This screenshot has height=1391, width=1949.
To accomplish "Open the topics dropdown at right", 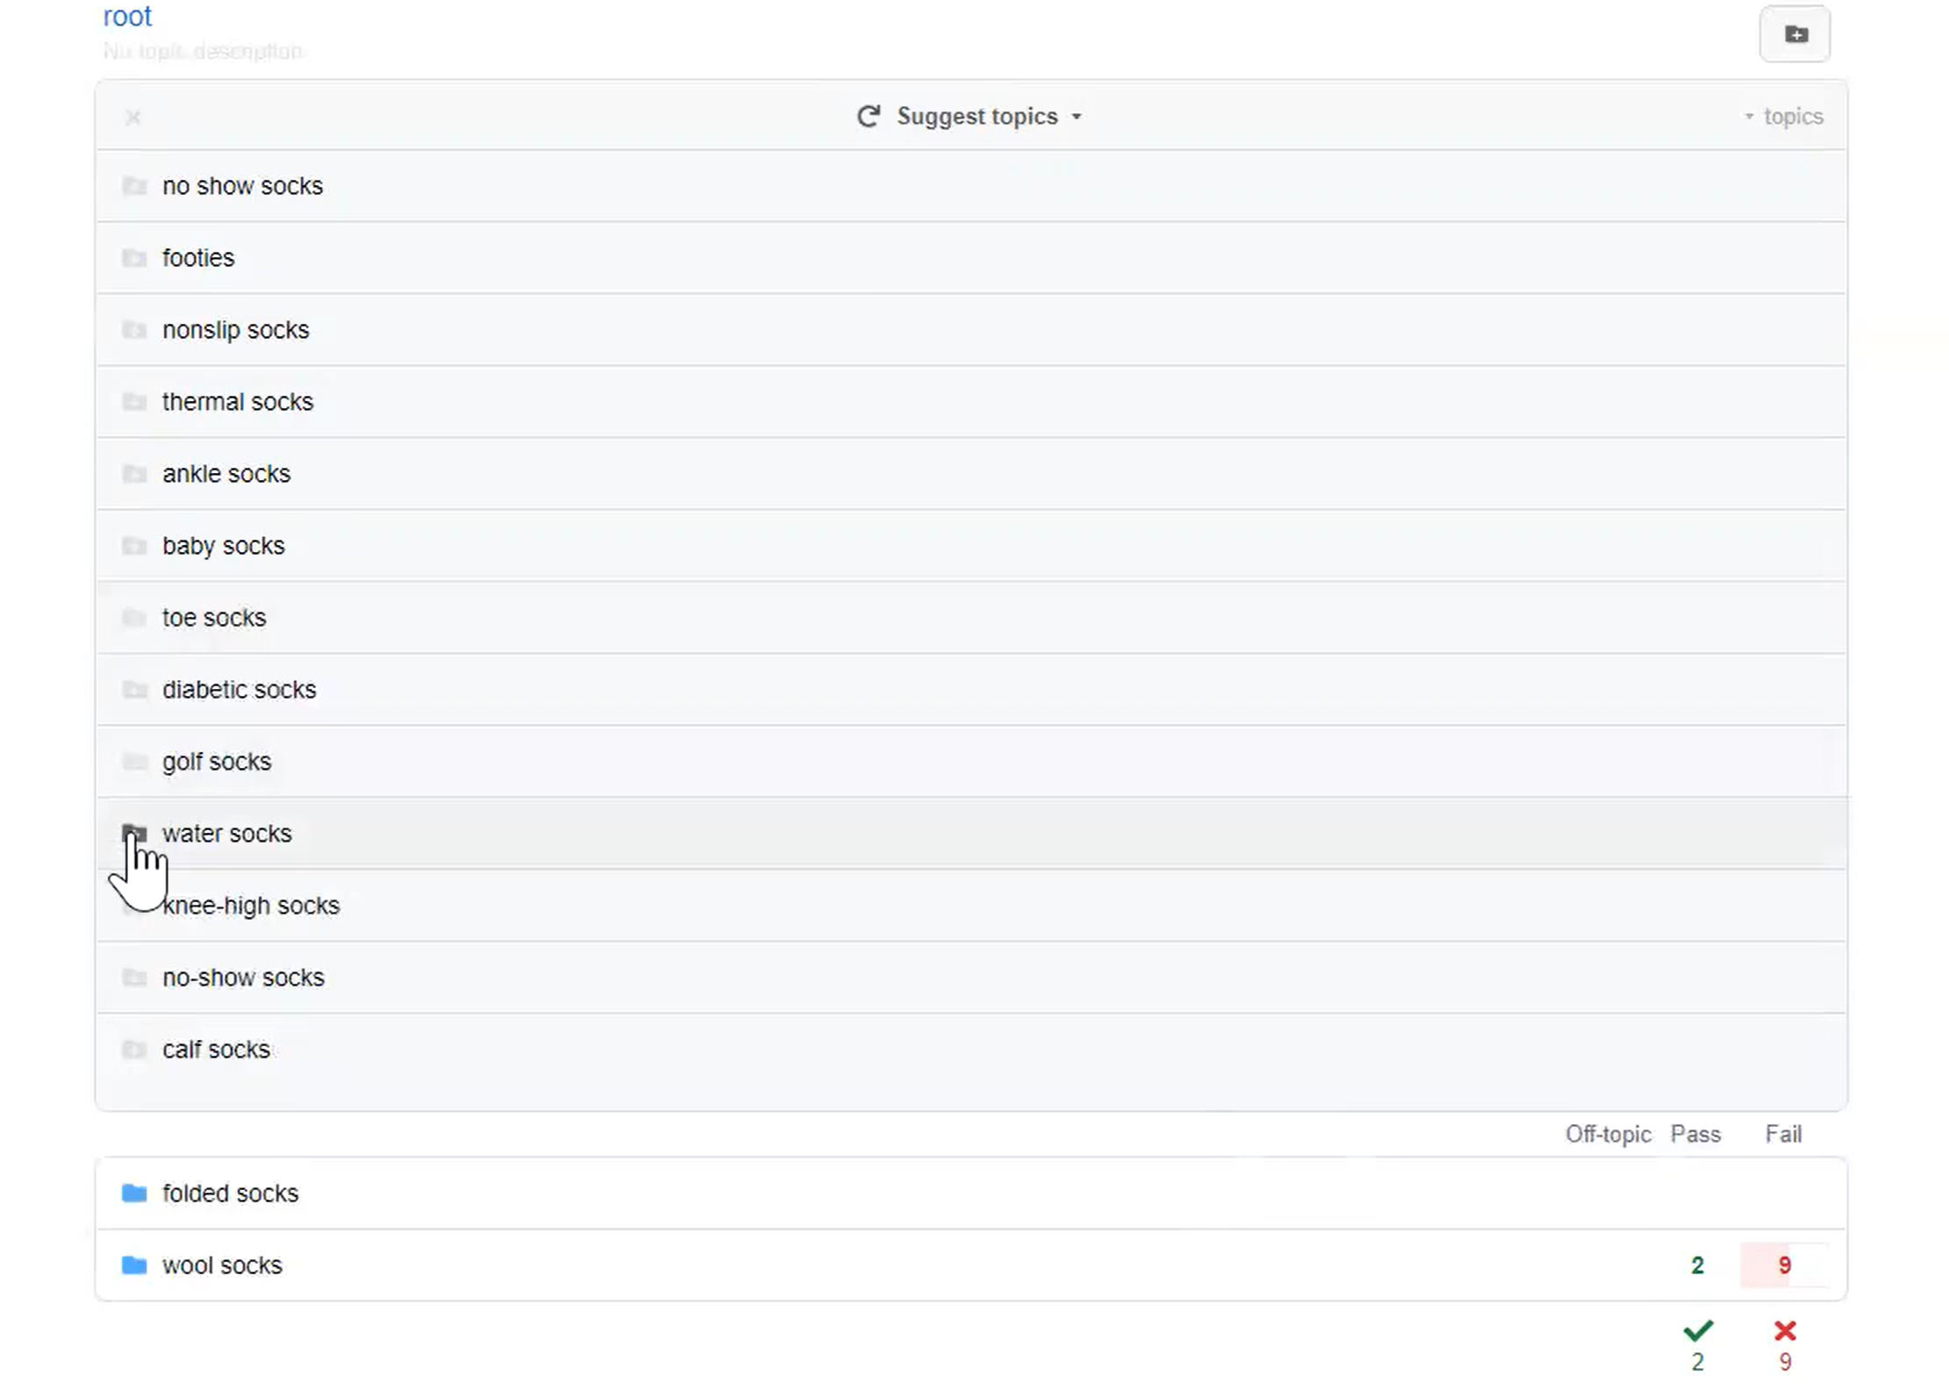I will point(1785,117).
